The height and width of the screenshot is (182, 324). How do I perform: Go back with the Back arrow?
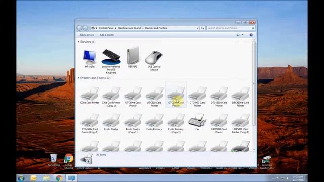click(79, 28)
